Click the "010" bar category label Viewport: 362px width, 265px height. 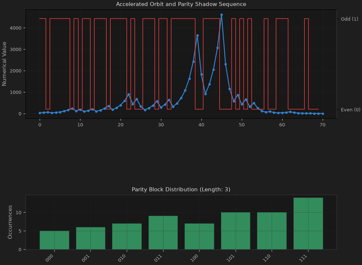(122, 258)
